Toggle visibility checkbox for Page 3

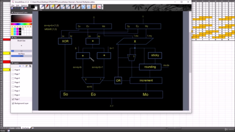pos(13,91)
